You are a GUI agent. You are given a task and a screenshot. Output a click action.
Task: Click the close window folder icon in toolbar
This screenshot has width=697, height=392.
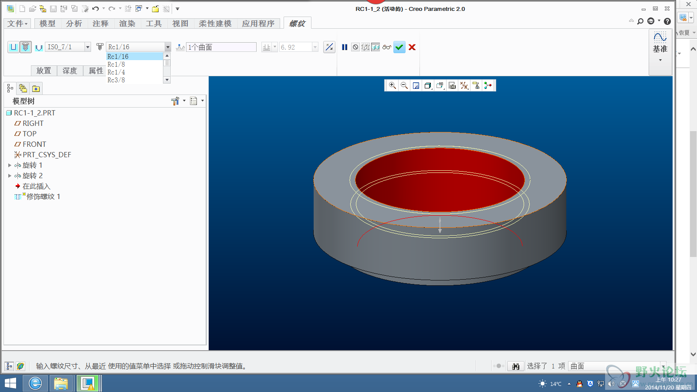click(155, 9)
